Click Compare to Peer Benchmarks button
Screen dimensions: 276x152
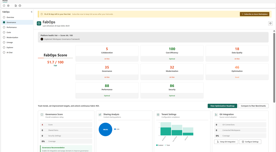253,106
